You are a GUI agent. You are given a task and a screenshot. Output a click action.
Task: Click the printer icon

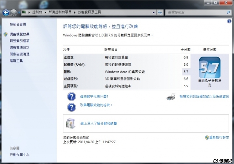[x=171, y=97]
